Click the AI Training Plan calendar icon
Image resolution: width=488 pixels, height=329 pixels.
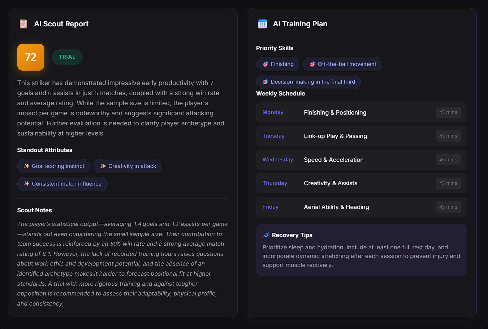[x=262, y=24]
